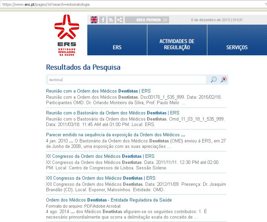
Task: Go home via ERS star logo
Action: coord(67,35)
